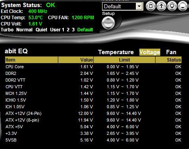Click the green 400 MHz Ext Clock value

coord(38,11)
